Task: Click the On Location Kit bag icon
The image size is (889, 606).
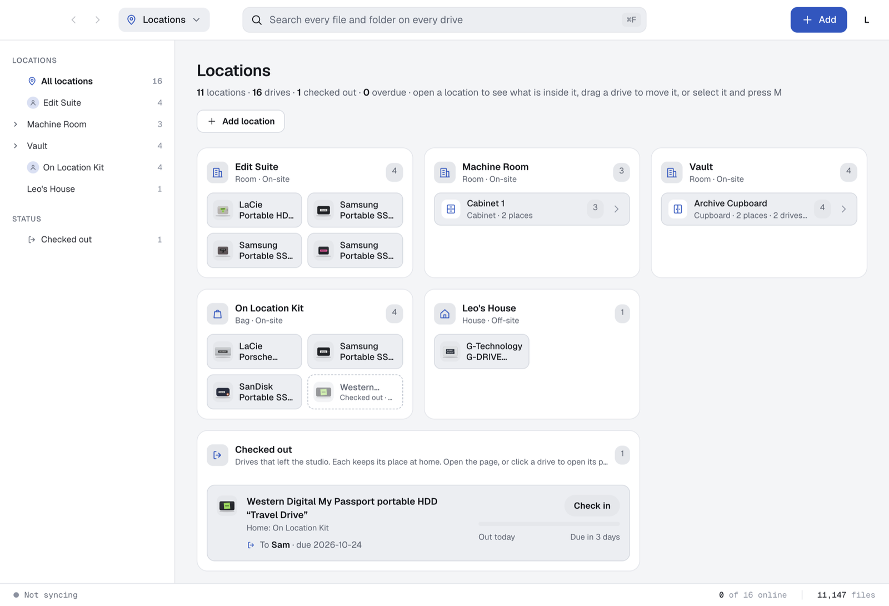Action: tap(218, 314)
